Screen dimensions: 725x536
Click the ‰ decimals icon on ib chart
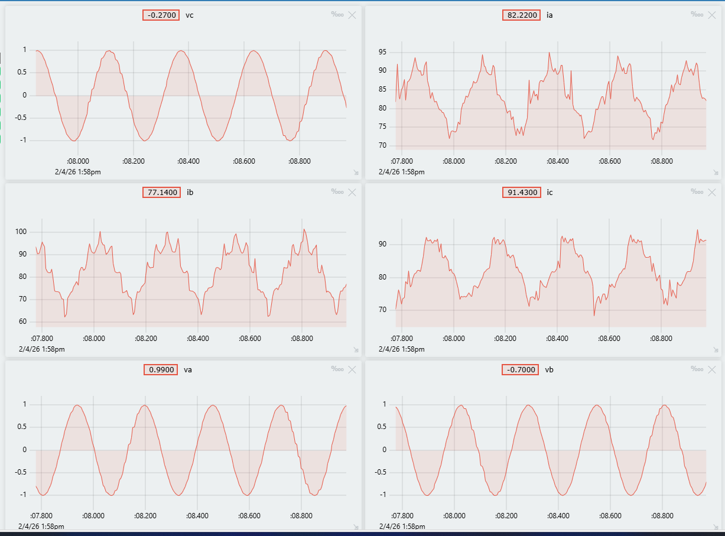[337, 192]
